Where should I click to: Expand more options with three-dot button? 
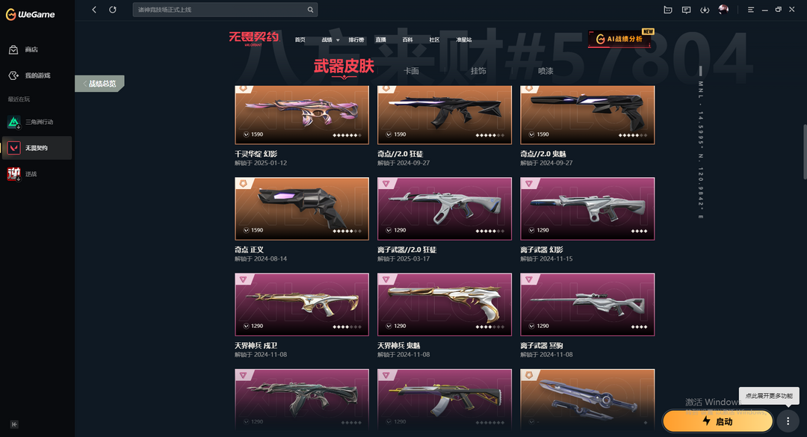[x=788, y=421]
